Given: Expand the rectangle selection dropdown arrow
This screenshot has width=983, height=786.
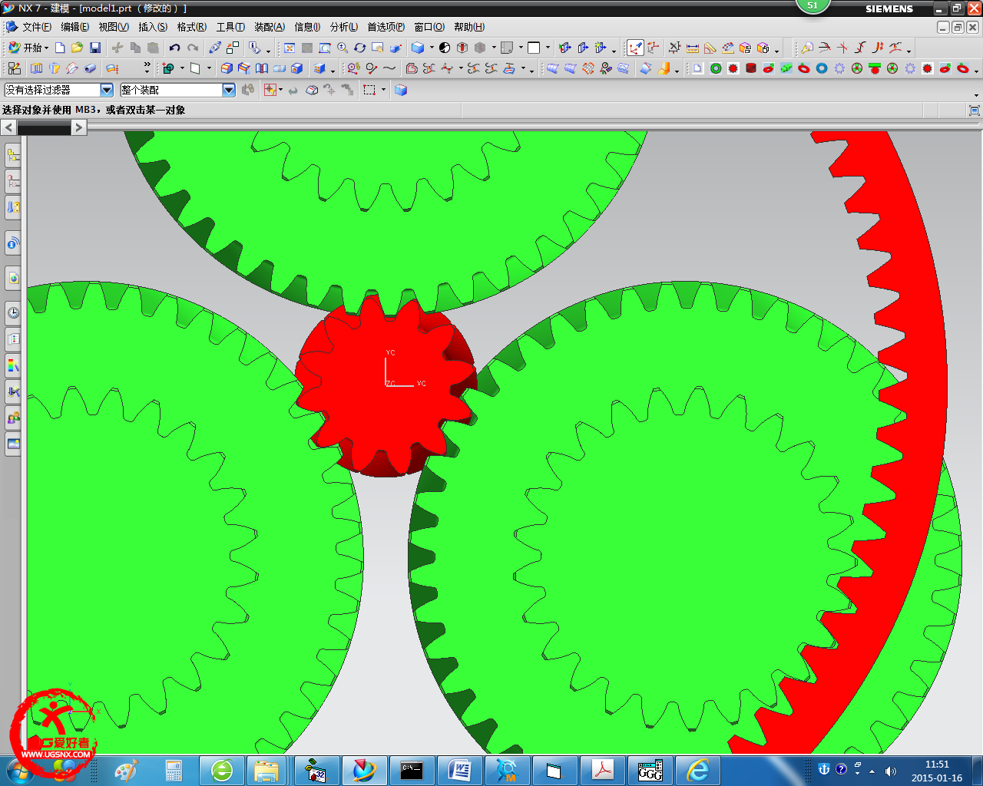Looking at the screenshot, I should point(383,90).
